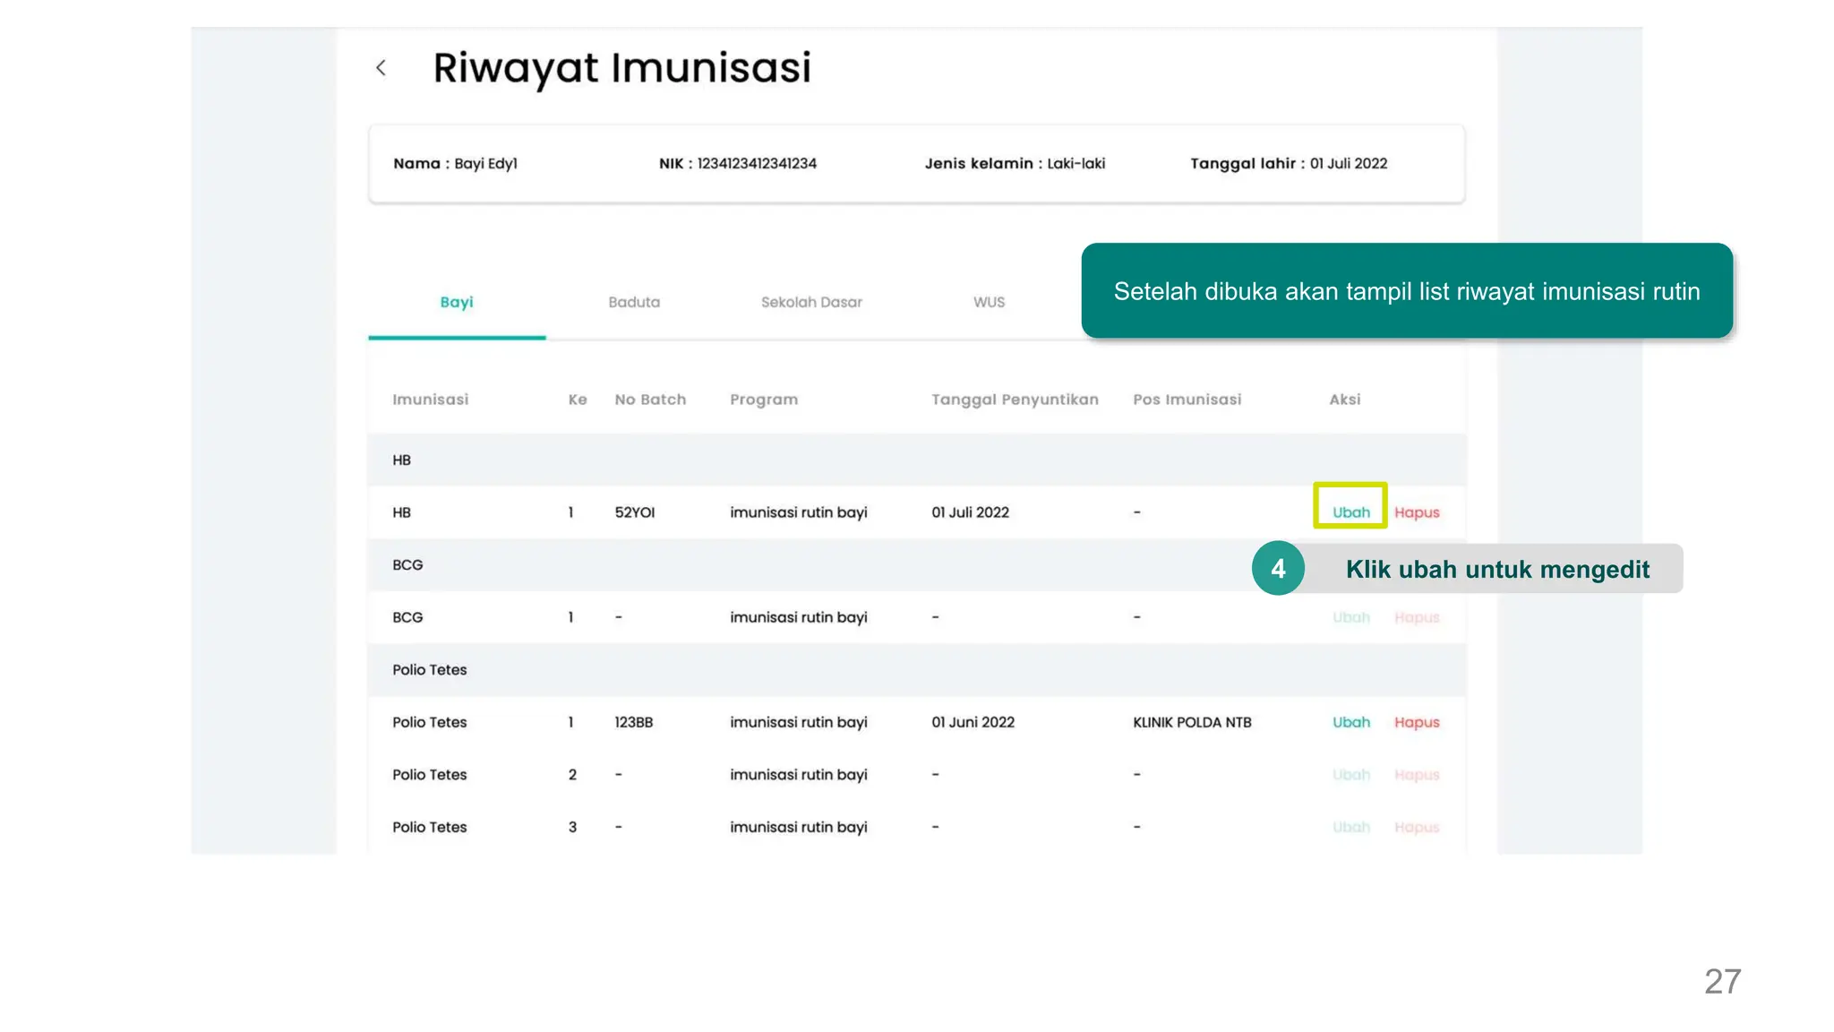Select the Polio Tetes group header row
Image resolution: width=1834 pixels, height=1032 pixels.
pos(917,669)
